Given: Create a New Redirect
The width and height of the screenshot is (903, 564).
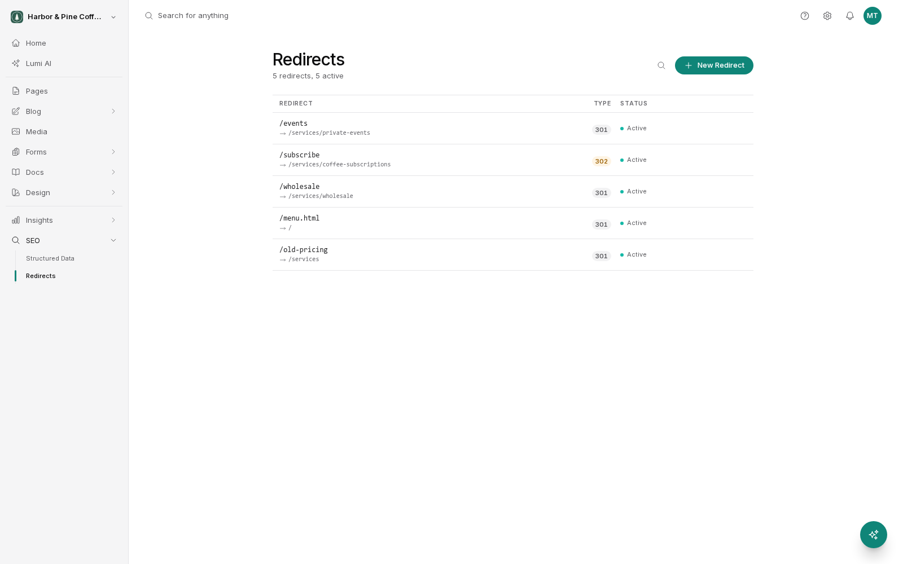Looking at the screenshot, I should [x=714, y=65].
